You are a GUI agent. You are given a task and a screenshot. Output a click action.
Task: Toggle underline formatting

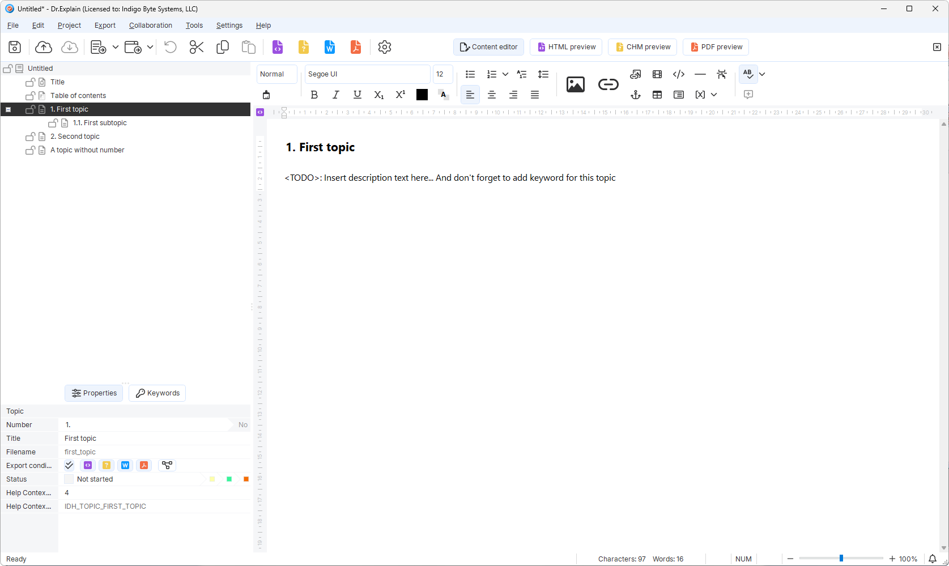pos(358,95)
